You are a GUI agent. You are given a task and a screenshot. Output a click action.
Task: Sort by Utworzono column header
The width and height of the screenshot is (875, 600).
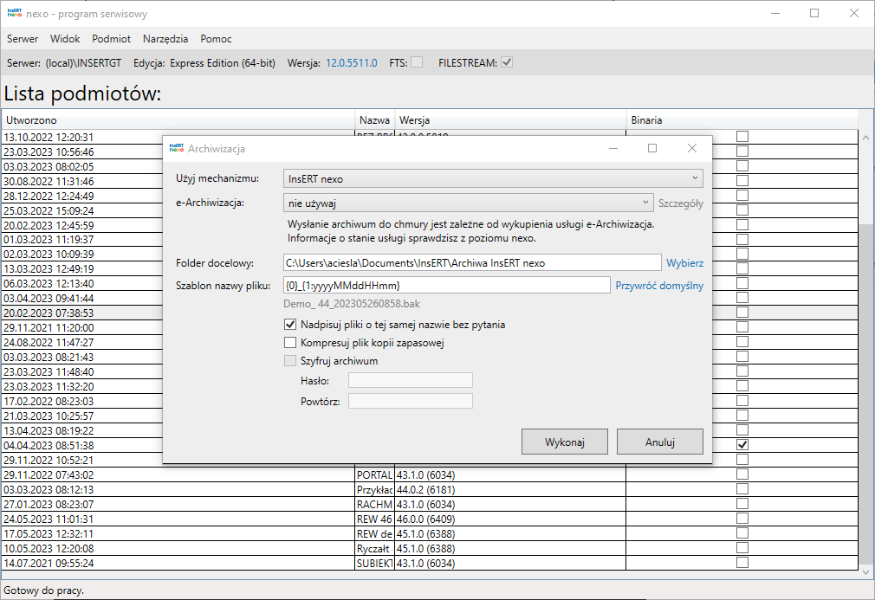(x=178, y=119)
